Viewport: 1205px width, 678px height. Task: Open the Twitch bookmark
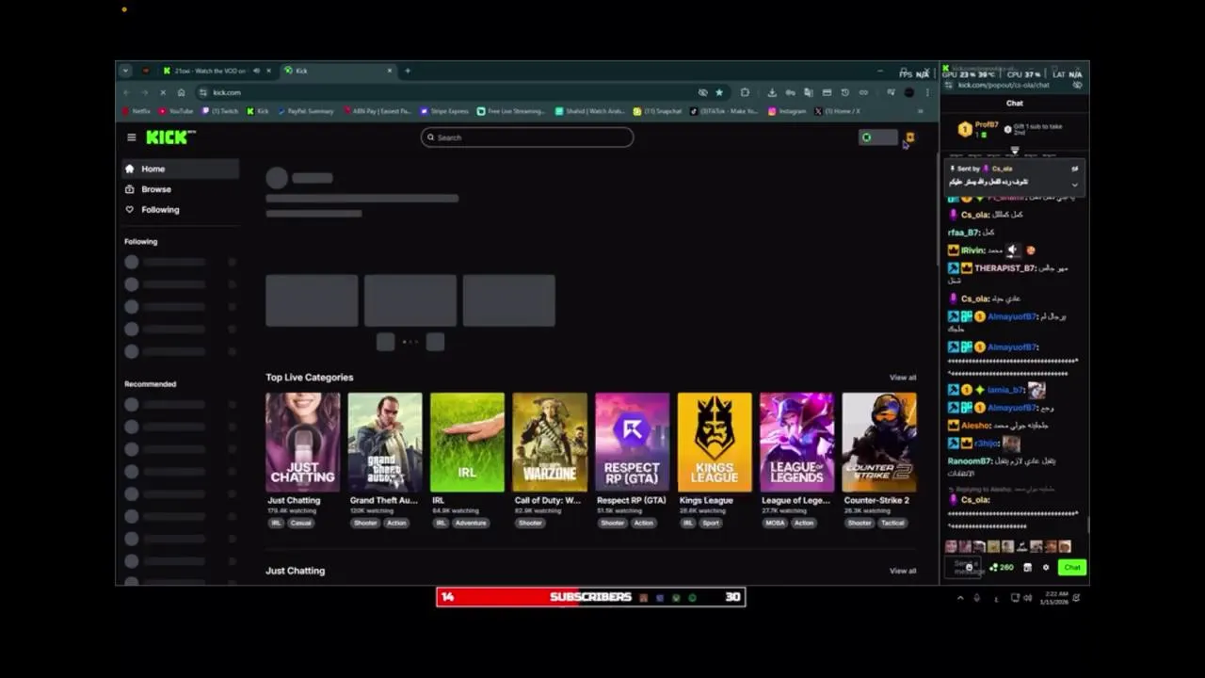coord(220,111)
